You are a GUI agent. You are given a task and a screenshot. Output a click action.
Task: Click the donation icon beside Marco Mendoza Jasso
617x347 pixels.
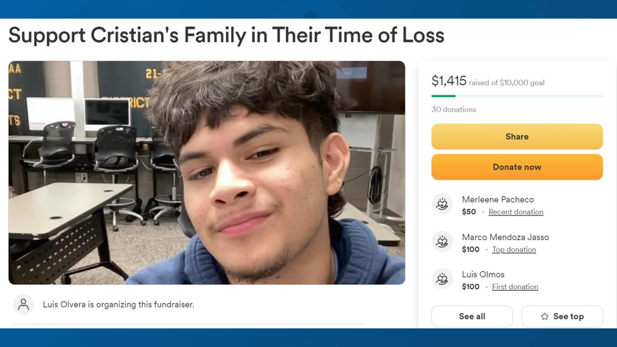[x=442, y=241]
